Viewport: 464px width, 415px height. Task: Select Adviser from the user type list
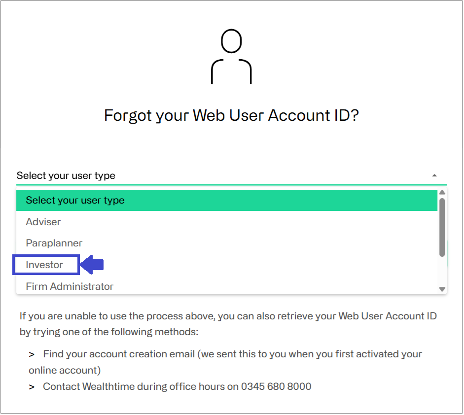227,222
